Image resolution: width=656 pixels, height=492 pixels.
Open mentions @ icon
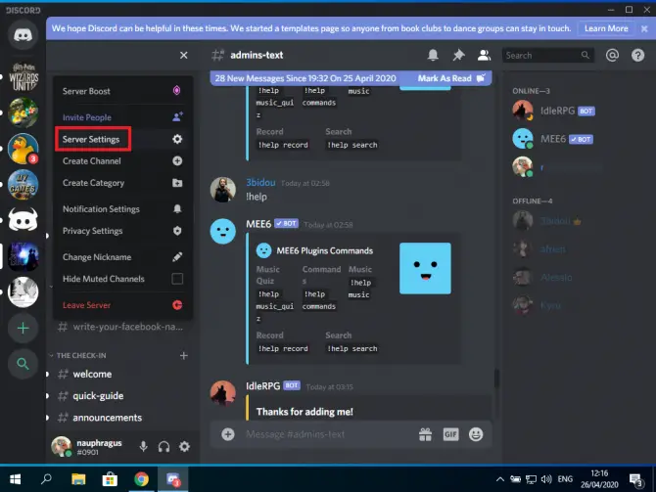612,55
